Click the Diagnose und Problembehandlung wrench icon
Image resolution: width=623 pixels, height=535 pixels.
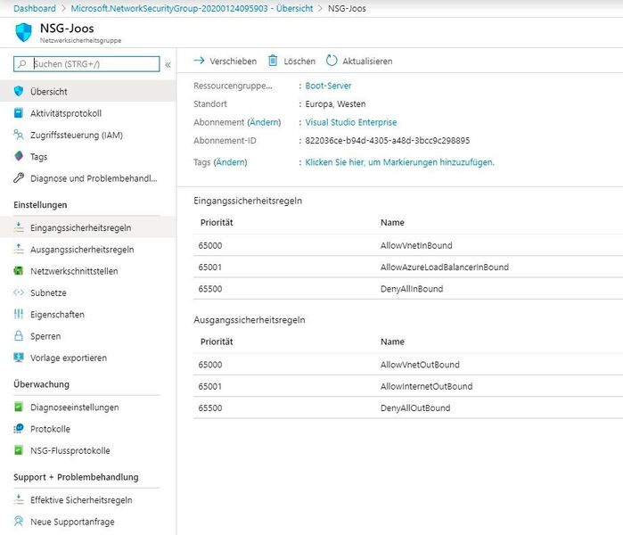[x=20, y=178]
